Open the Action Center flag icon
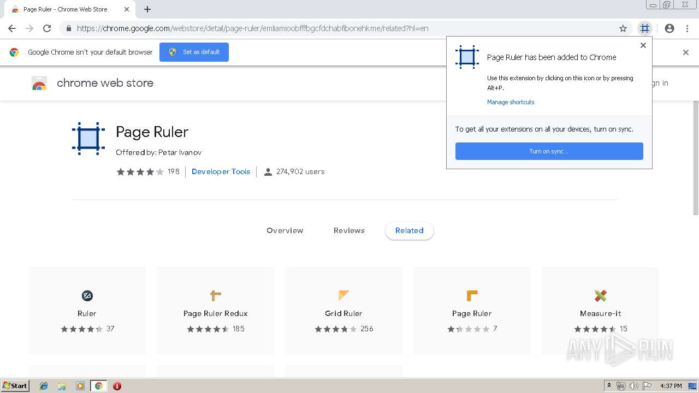This screenshot has width=699, height=393. pos(647,386)
